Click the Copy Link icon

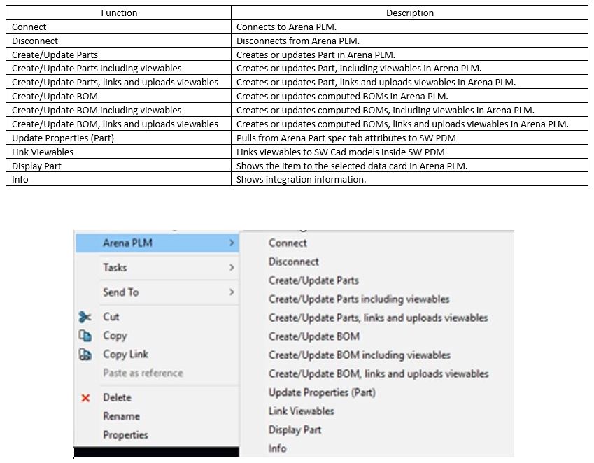85,355
